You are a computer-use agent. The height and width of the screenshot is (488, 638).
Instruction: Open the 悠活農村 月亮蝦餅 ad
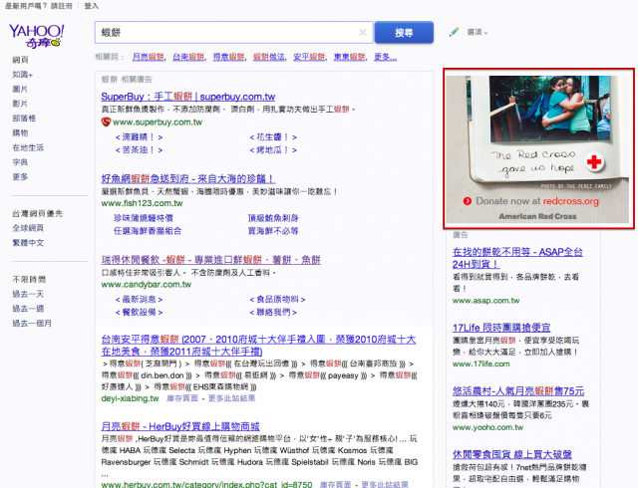(518, 391)
